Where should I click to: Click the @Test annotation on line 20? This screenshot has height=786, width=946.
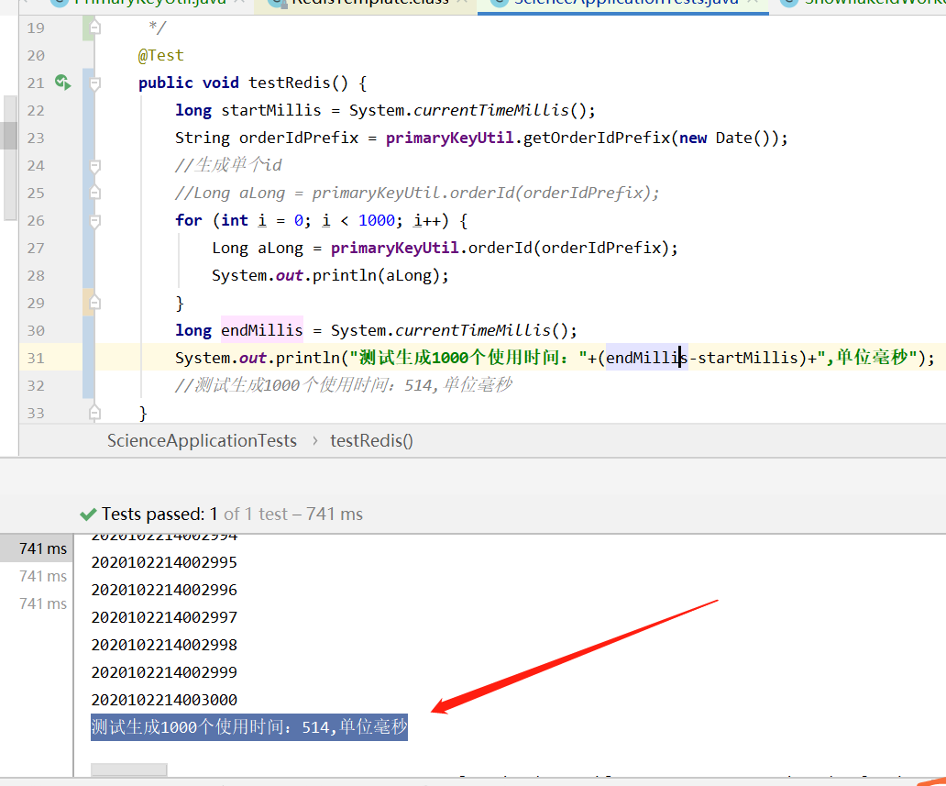click(x=161, y=56)
